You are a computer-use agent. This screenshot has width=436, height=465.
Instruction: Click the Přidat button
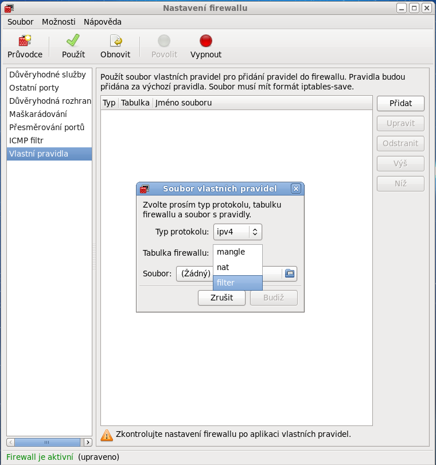[400, 104]
